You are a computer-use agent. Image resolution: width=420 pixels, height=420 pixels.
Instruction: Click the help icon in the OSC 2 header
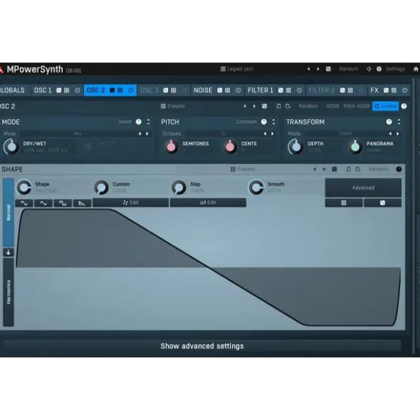[x=404, y=106]
